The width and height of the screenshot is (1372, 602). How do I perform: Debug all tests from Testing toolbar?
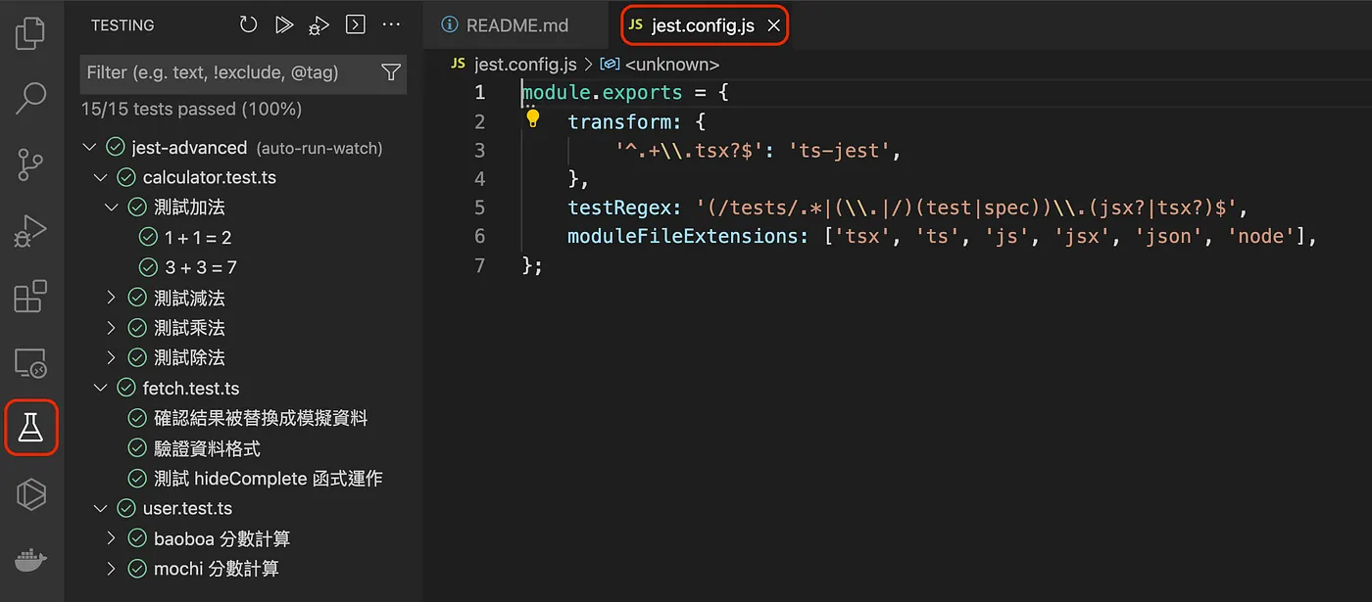[319, 25]
